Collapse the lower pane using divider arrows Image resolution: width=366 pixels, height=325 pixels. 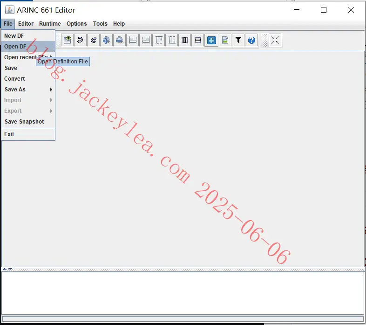point(10,269)
